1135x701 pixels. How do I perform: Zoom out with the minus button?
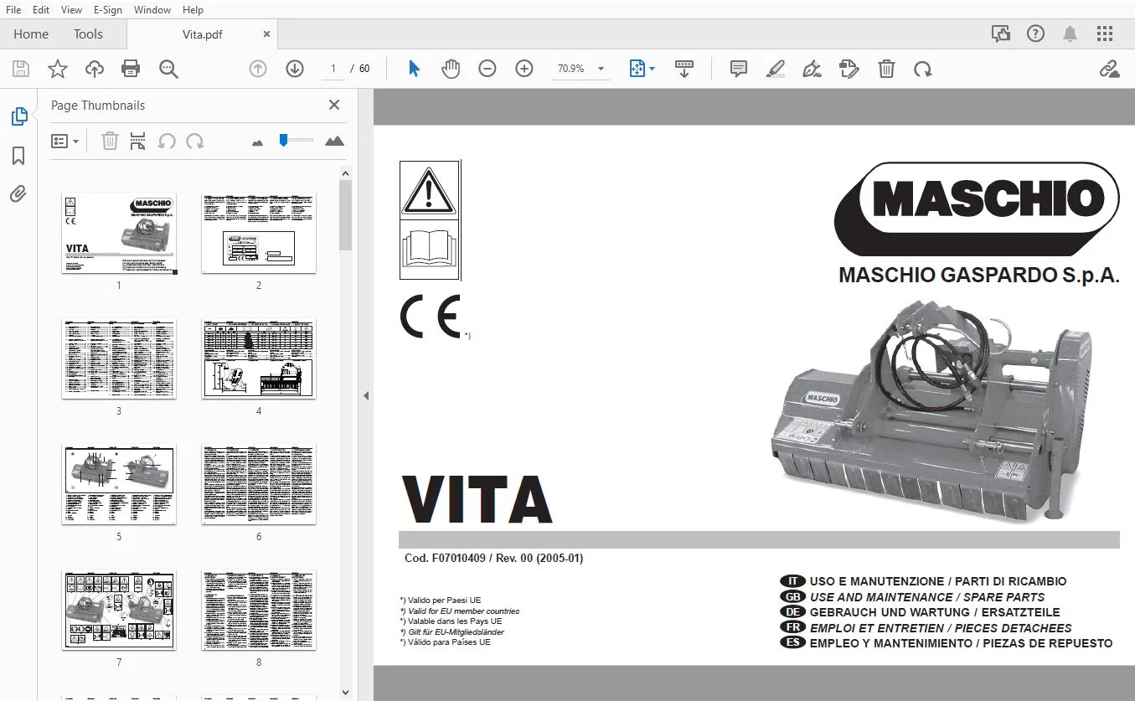(x=488, y=69)
